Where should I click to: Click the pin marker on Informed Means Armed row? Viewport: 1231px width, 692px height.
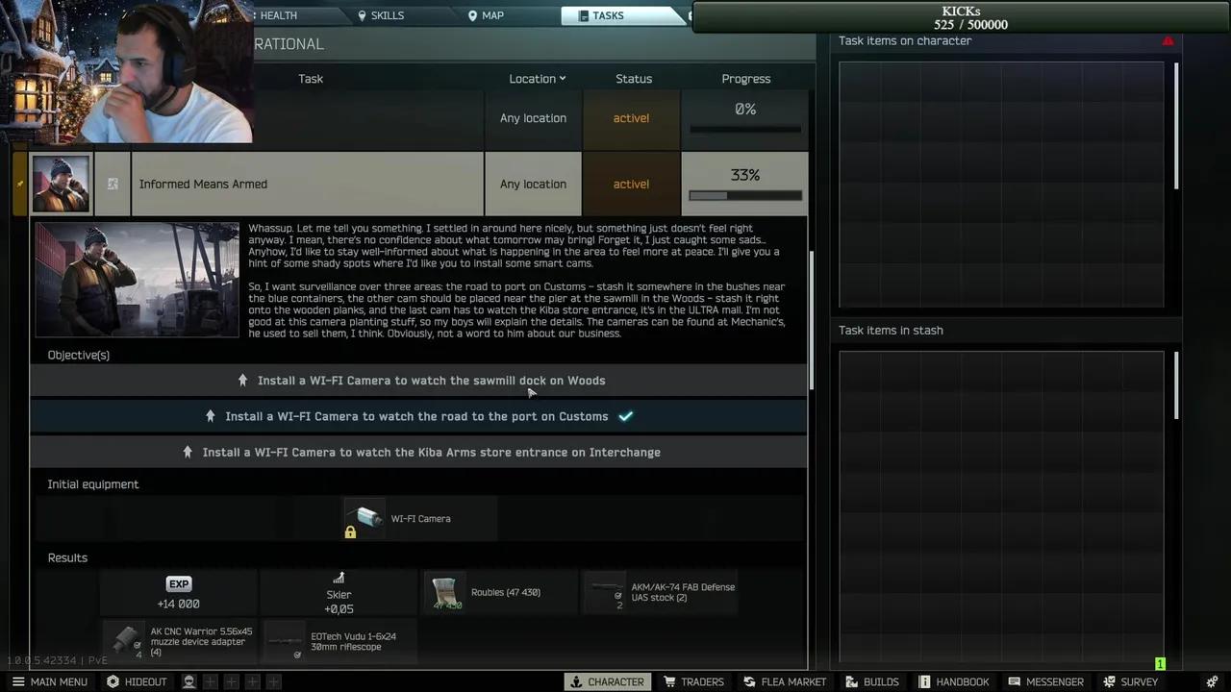pos(20,184)
